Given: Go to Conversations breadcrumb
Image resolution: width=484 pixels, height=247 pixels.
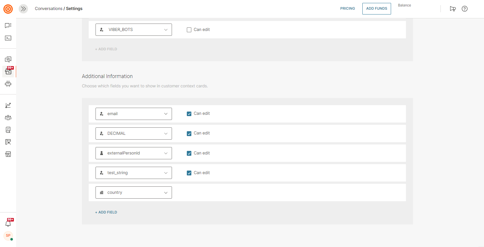Looking at the screenshot, I should [48, 9].
